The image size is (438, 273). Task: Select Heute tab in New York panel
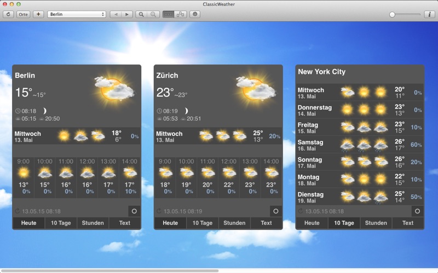pyautogui.click(x=312, y=223)
